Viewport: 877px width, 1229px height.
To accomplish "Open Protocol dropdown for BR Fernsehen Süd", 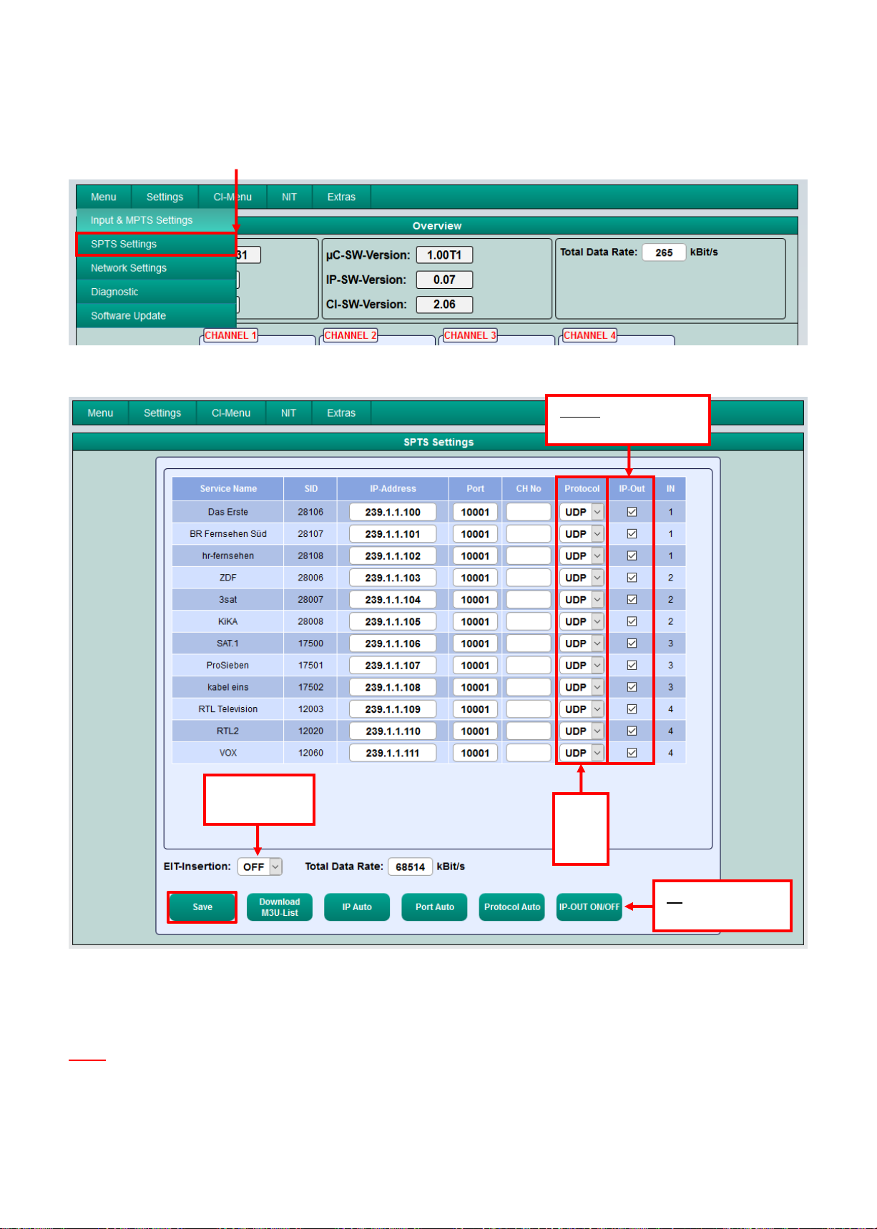I will click(582, 534).
